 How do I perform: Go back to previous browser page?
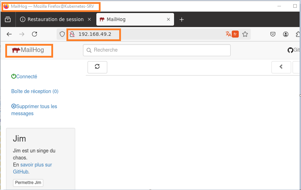(9, 34)
